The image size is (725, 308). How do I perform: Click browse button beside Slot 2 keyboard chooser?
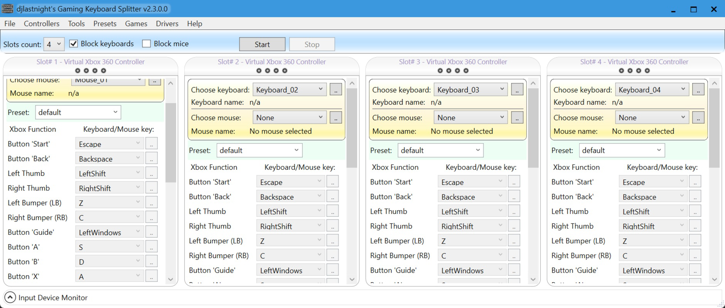pyautogui.click(x=336, y=90)
